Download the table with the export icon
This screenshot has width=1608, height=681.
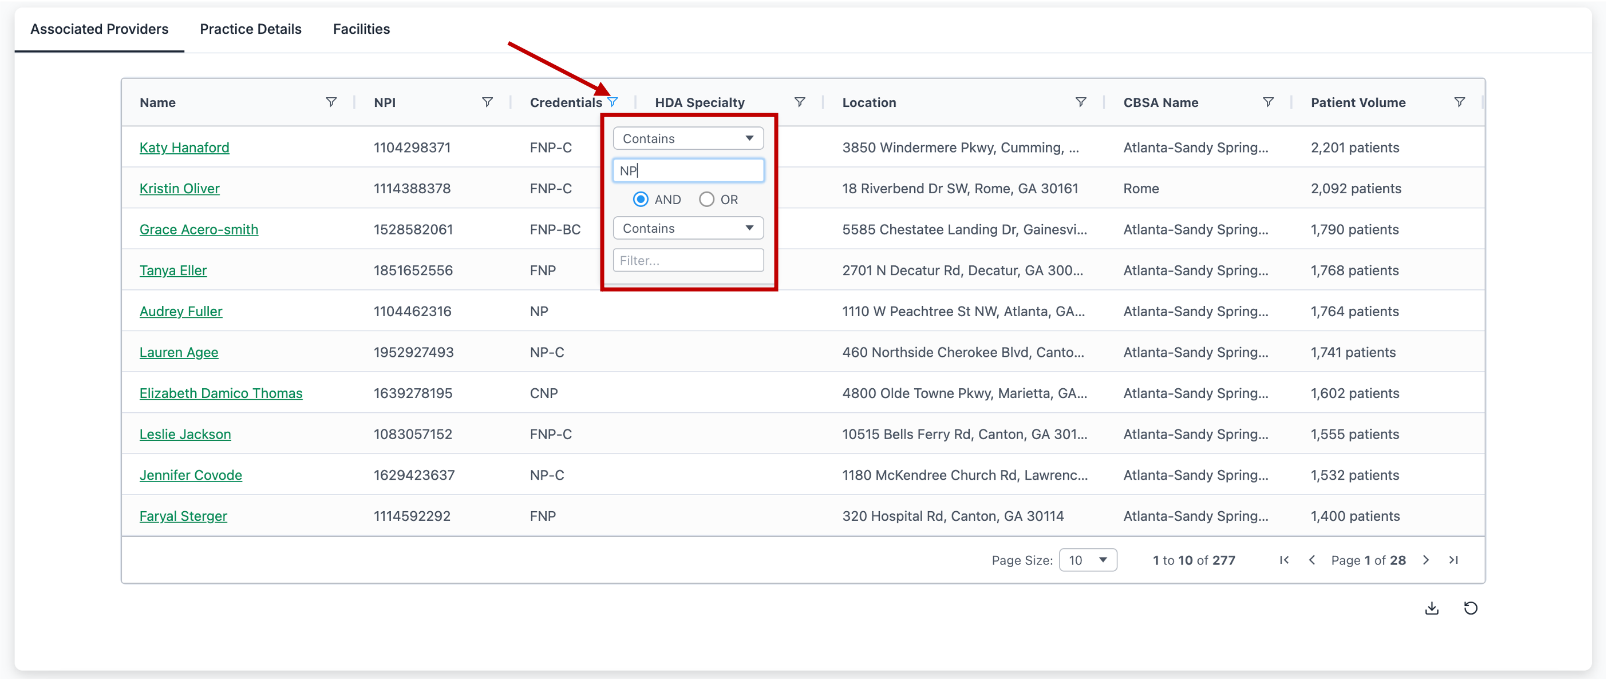1431,608
